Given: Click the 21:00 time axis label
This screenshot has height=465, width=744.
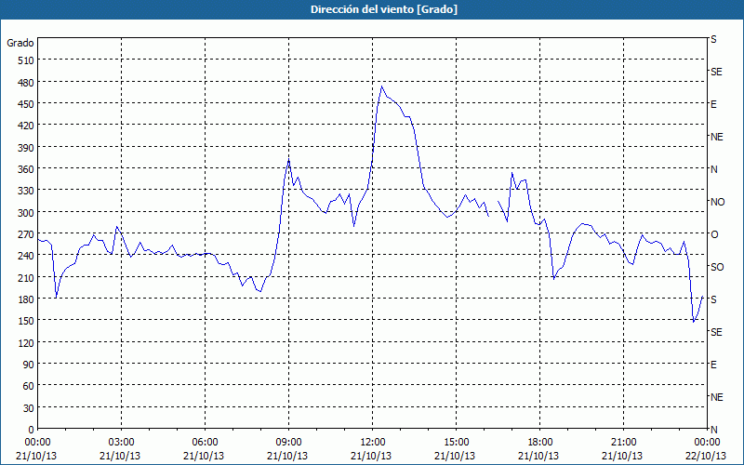Looking at the screenshot, I should 623,443.
